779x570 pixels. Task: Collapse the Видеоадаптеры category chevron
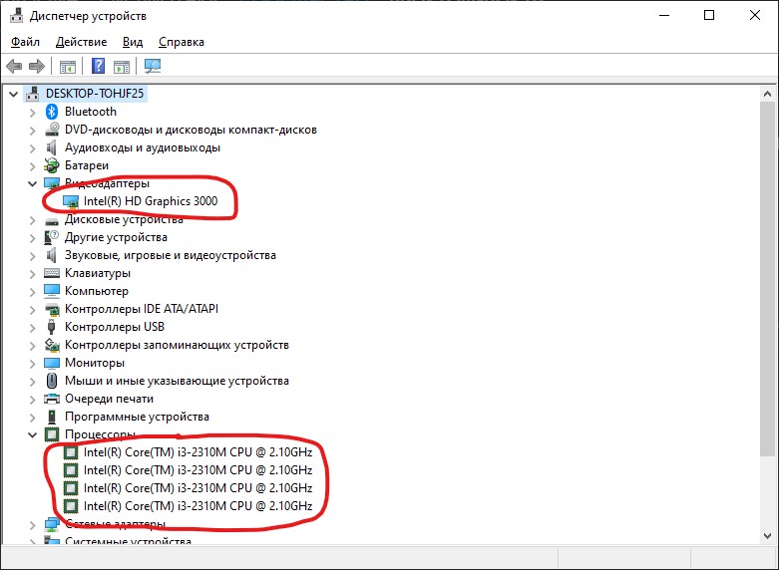32,184
